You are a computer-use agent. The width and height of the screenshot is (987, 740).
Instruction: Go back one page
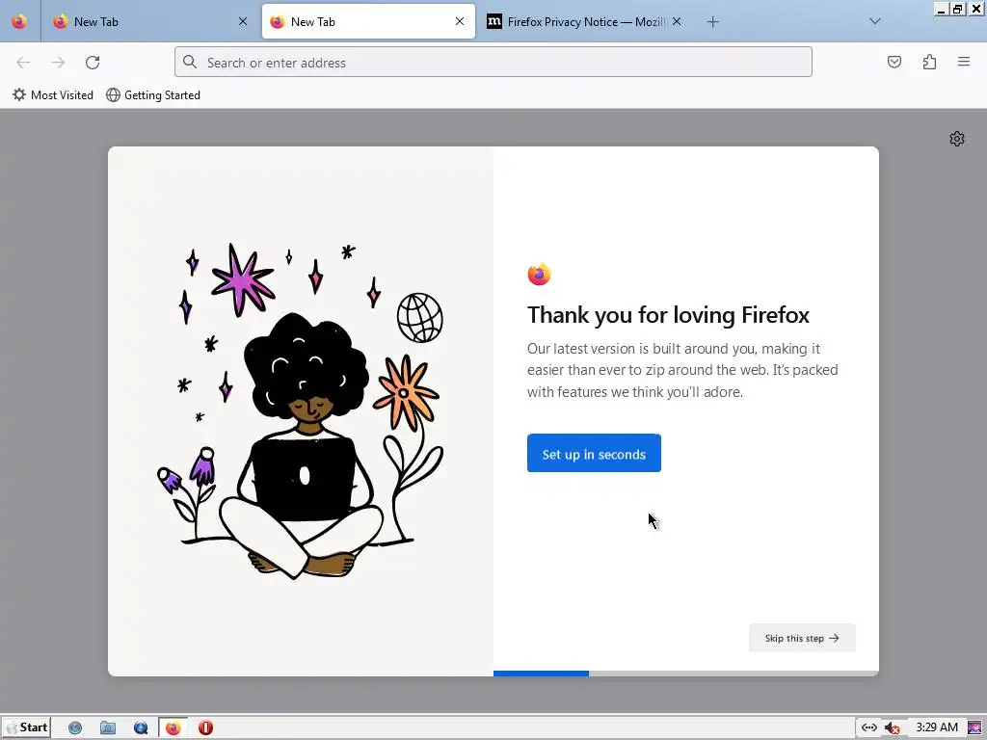23,63
